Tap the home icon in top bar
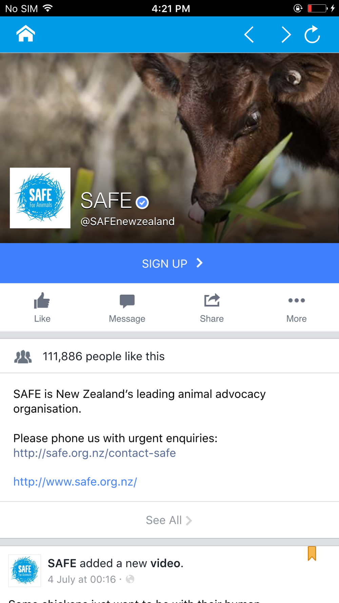The width and height of the screenshot is (339, 603). pos(25,34)
